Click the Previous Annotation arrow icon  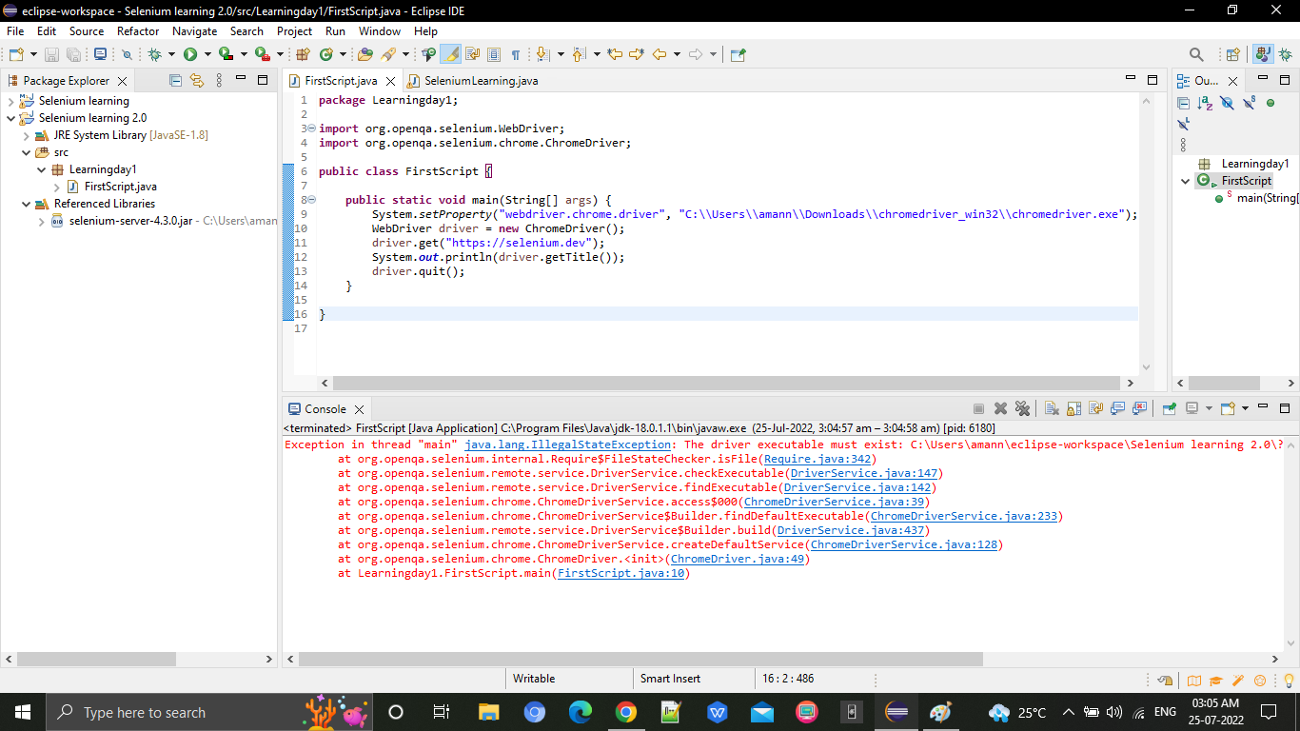(x=578, y=54)
